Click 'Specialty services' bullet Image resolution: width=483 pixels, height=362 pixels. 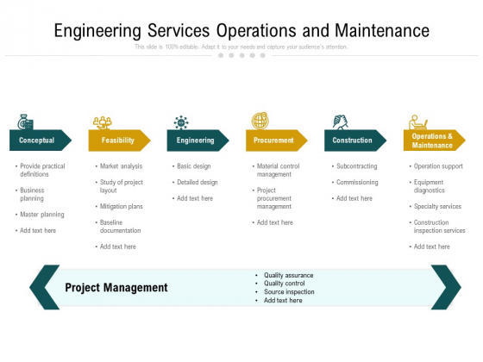pos(437,206)
